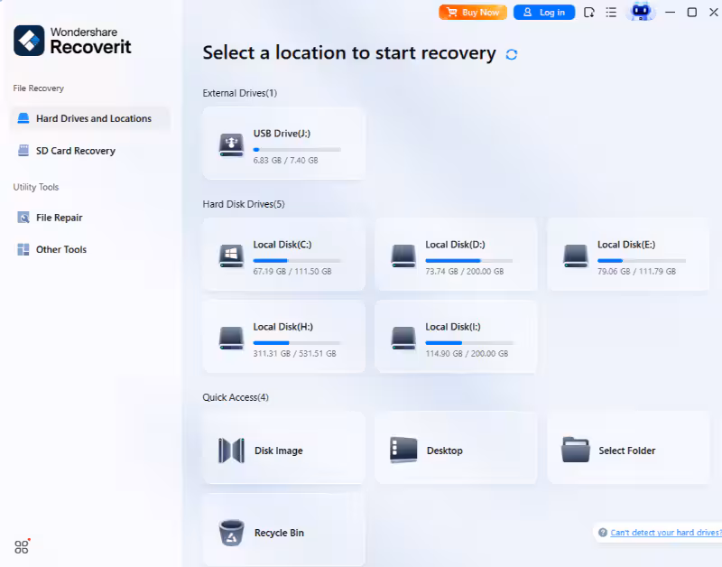
Task: Log in to your account
Action: (543, 12)
